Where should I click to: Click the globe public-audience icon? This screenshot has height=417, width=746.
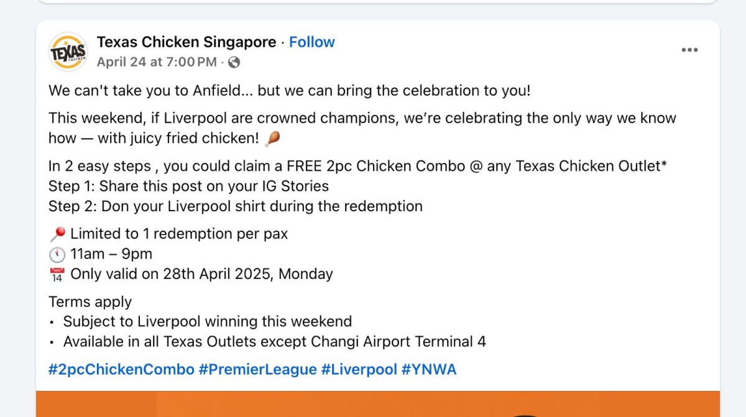[234, 62]
